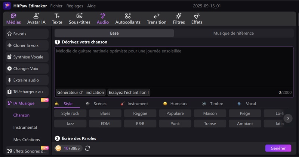The image size is (299, 157).
Task: Select the Texte tool
Action: point(57,16)
